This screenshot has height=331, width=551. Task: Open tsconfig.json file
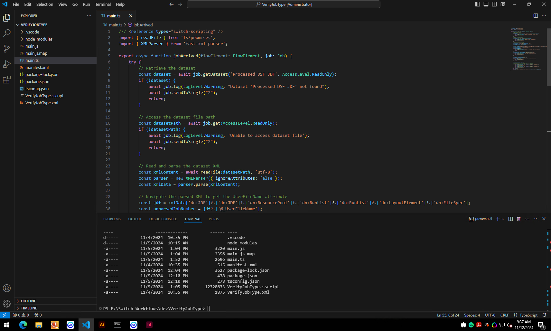[x=55, y=89]
